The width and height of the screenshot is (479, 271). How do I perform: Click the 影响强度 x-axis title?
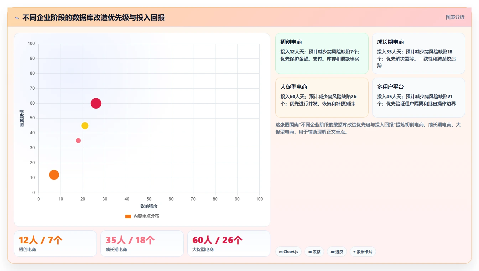[149, 207]
